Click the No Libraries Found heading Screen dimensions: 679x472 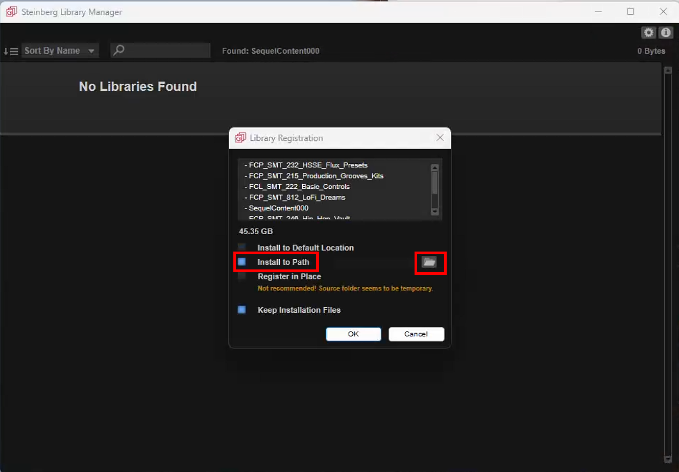tap(138, 87)
